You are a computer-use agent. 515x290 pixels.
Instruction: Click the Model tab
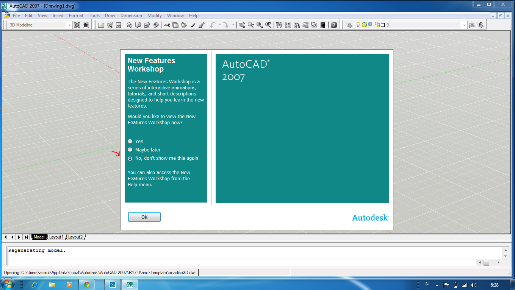(x=39, y=237)
